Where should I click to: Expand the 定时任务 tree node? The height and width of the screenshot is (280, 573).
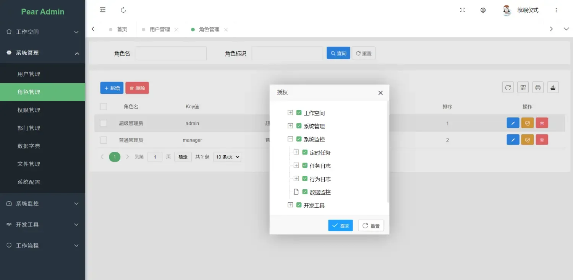tap(296, 152)
